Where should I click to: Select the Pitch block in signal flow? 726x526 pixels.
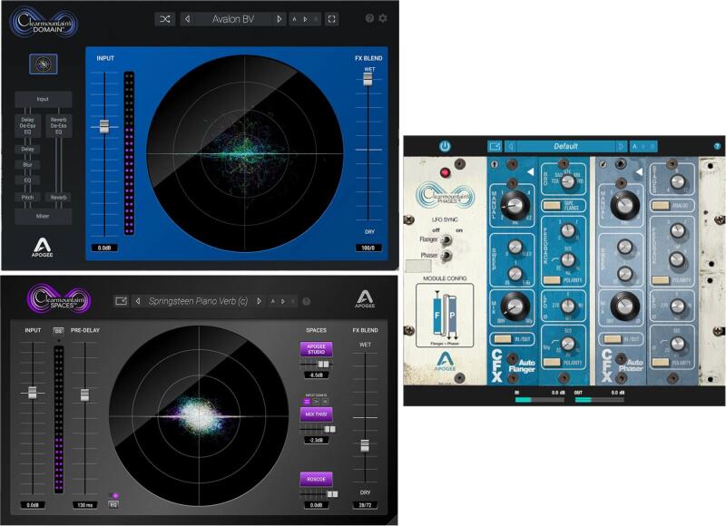(x=27, y=197)
